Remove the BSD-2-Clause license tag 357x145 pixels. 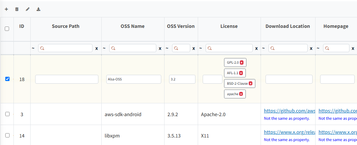pos(250,84)
